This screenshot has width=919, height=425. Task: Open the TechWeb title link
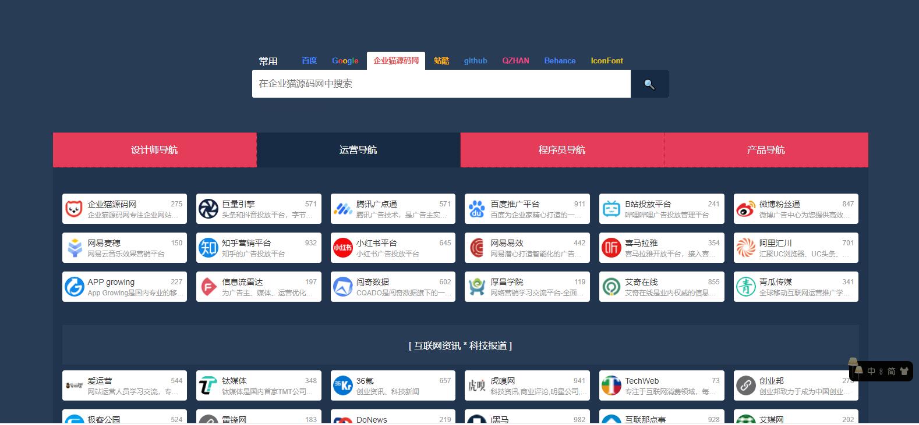point(642,381)
